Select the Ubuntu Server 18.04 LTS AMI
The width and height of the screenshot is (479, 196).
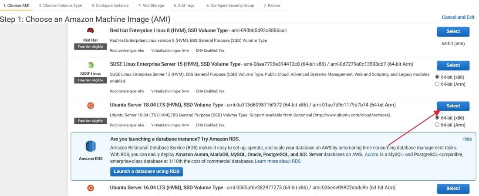coord(453,106)
